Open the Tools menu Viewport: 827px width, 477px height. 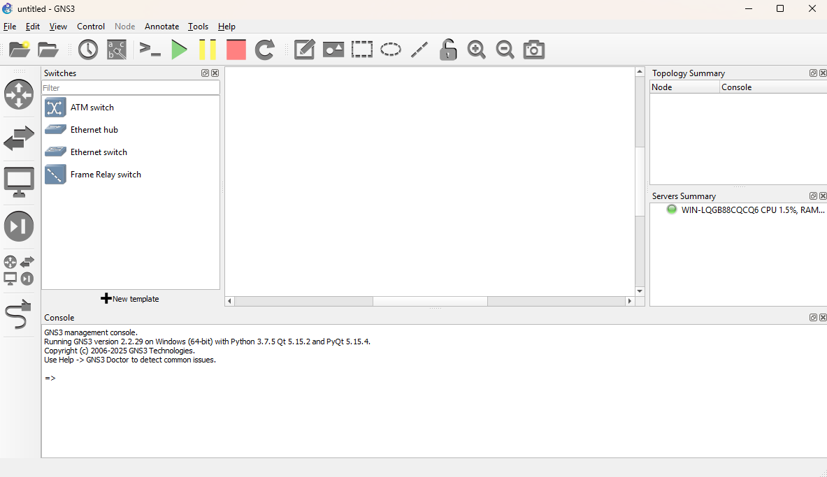(x=198, y=27)
